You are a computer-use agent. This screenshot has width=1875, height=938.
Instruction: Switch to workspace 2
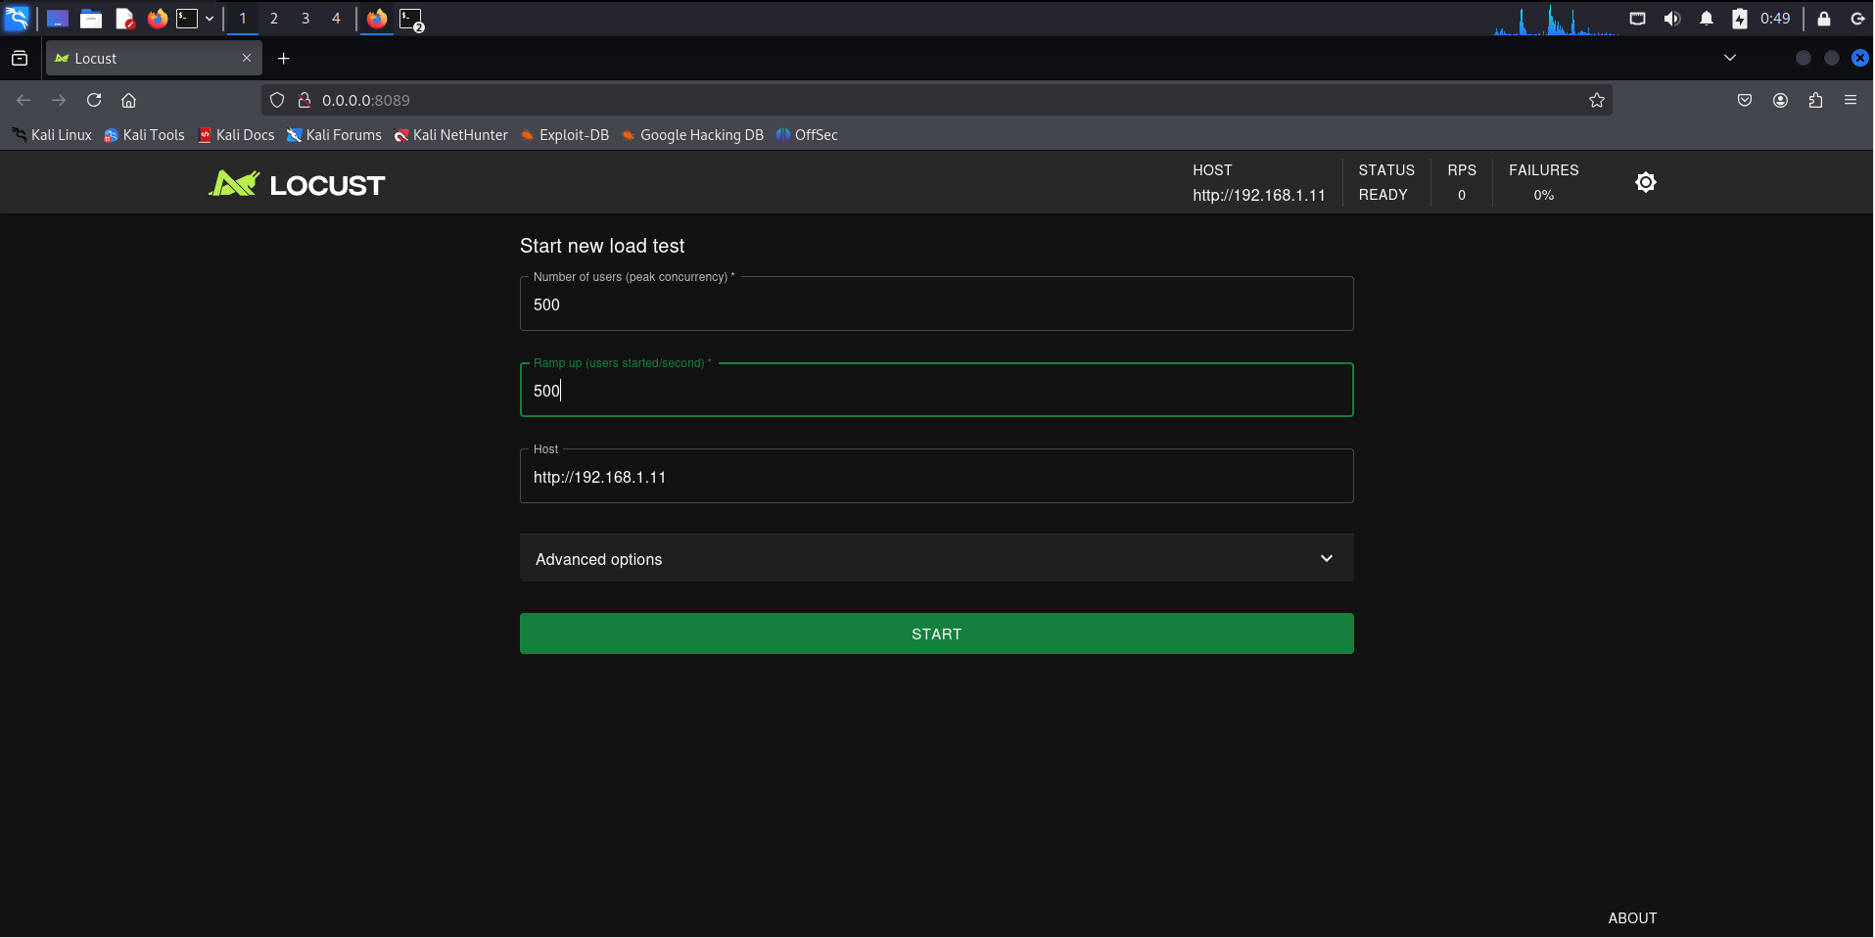274,18
